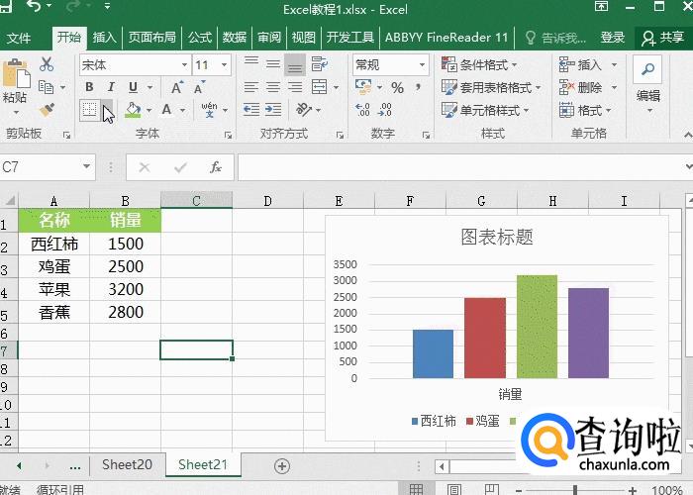Select bottom align icon
The height and width of the screenshot is (495, 693).
pyautogui.click(x=295, y=65)
